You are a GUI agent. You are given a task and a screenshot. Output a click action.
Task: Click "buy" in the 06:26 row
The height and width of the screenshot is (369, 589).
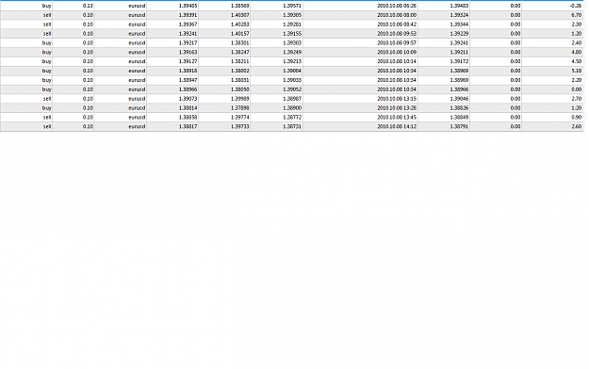coord(46,6)
